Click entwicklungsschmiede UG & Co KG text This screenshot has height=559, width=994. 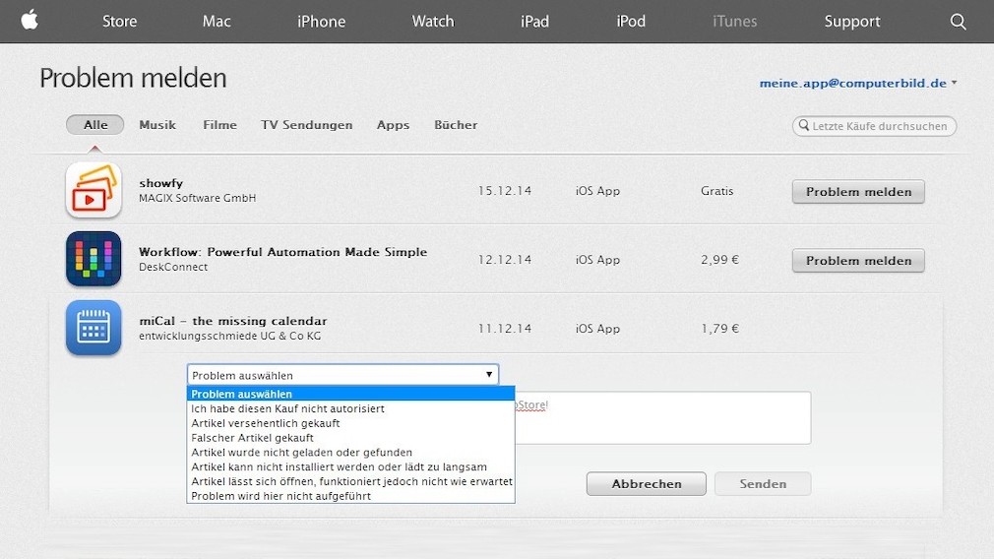click(229, 336)
